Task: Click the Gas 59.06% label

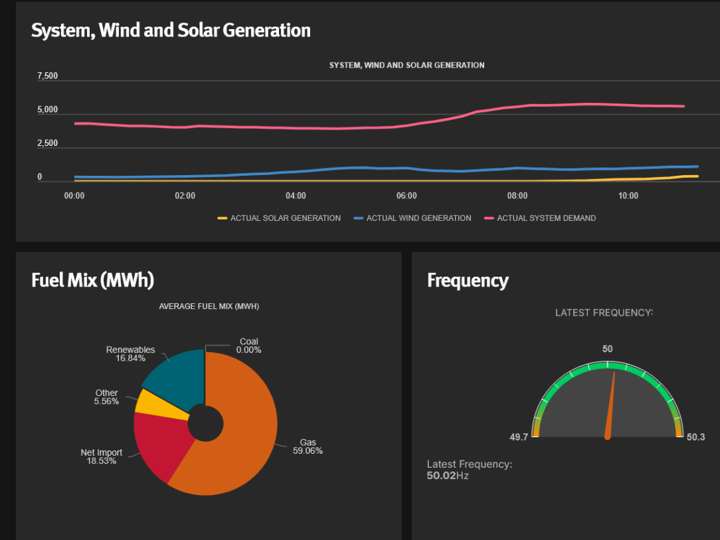Action: coord(308,446)
